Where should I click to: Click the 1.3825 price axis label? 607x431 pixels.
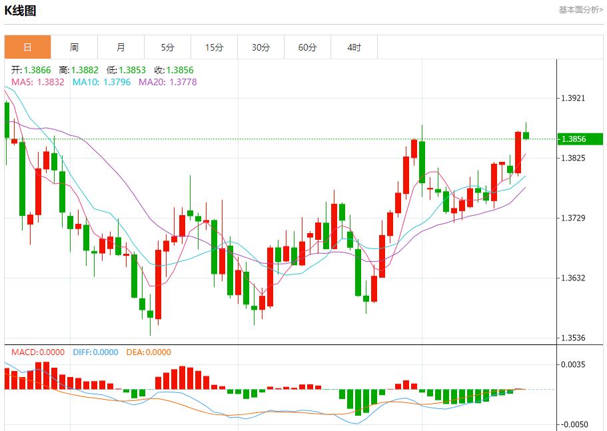pyautogui.click(x=573, y=158)
